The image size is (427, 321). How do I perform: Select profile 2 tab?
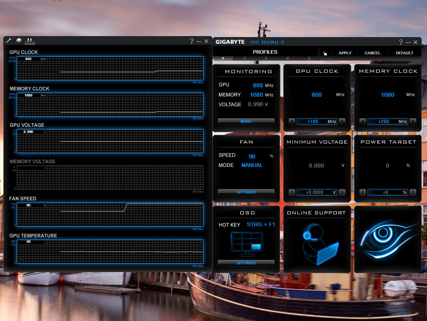tap(244, 58)
